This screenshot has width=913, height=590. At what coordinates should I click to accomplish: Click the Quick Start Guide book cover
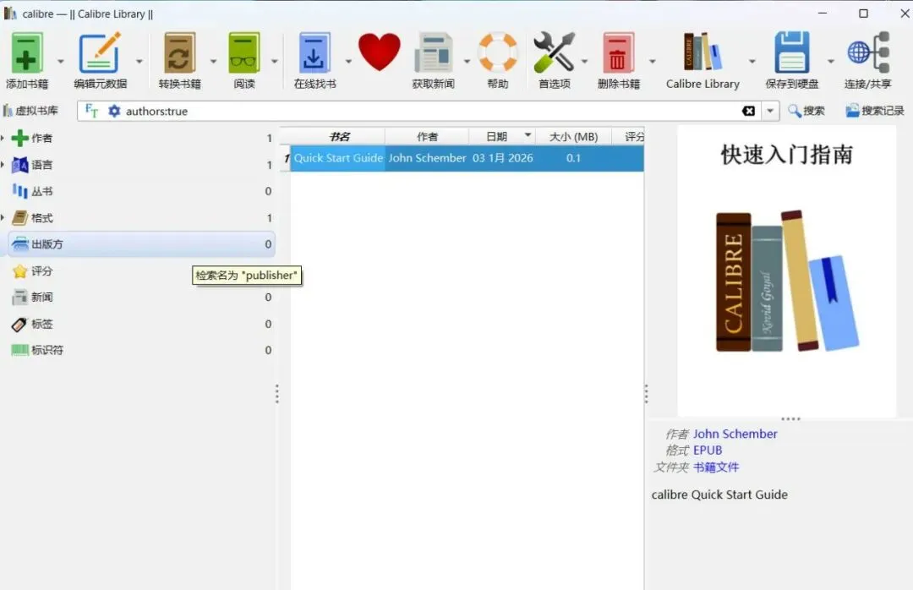[x=787, y=270]
